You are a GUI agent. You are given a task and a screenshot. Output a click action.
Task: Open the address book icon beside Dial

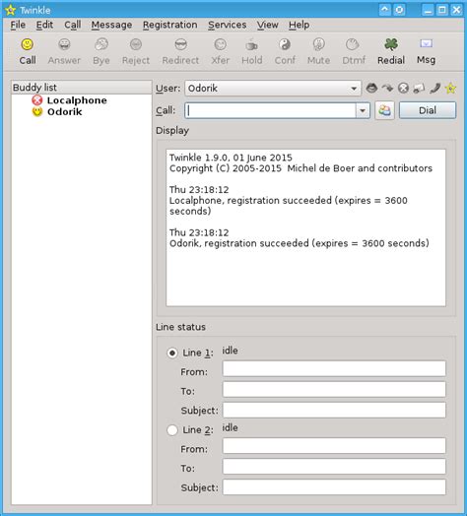click(x=384, y=110)
